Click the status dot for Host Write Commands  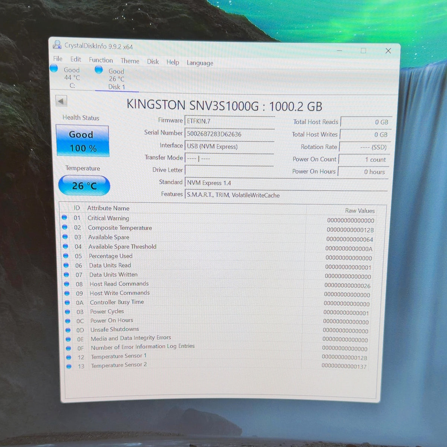[67, 293]
